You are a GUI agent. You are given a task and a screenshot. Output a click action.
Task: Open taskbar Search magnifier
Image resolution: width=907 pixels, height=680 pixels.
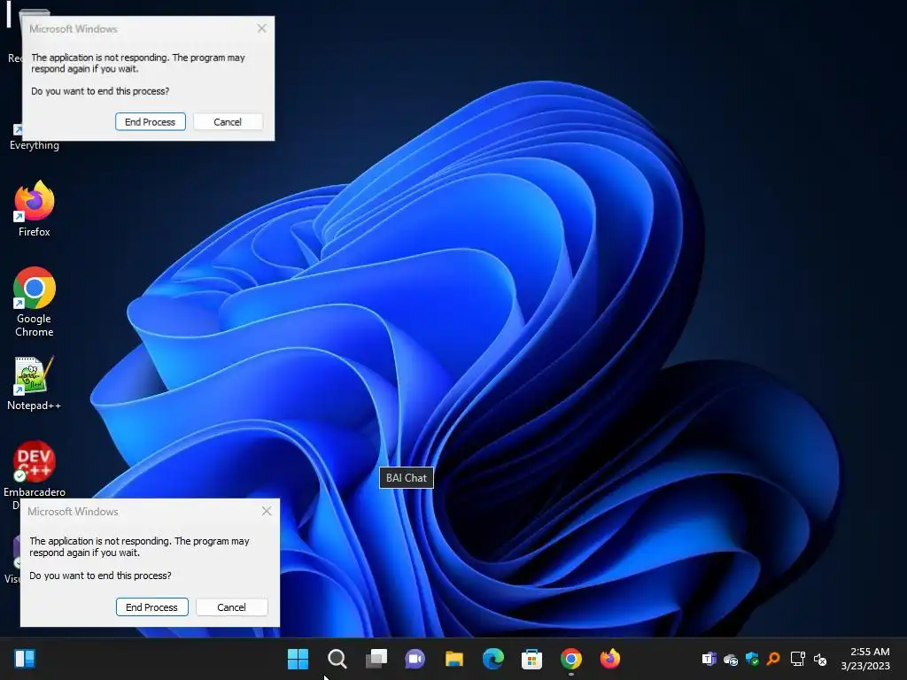point(337,659)
